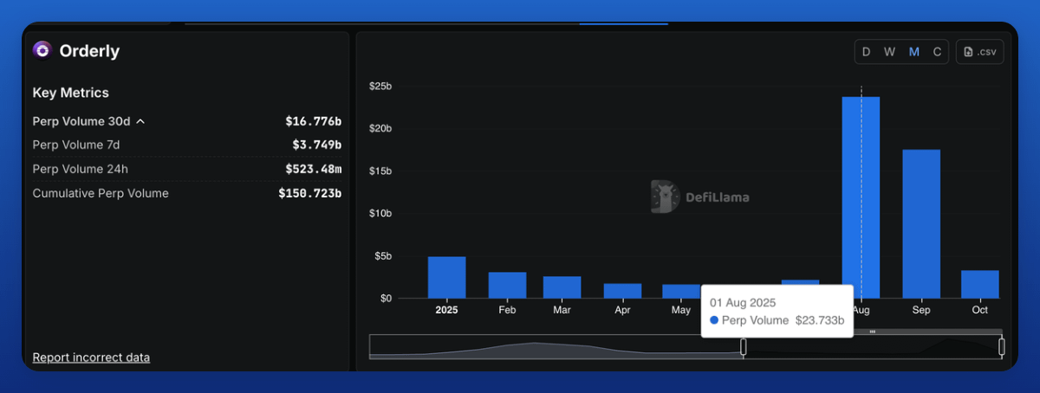Click the October perp volume bar

980,285
